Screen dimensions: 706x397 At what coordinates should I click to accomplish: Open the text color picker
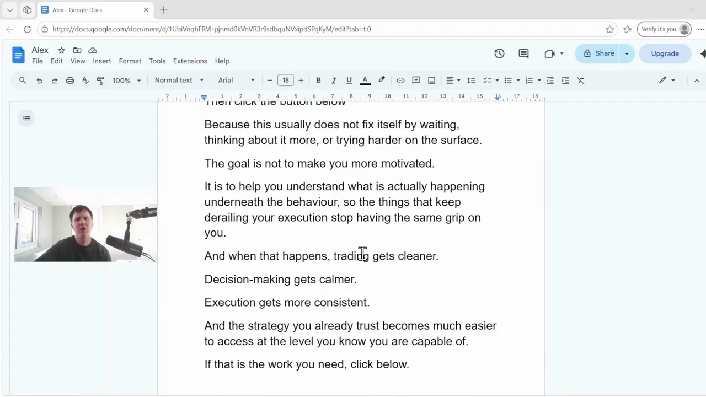point(365,81)
